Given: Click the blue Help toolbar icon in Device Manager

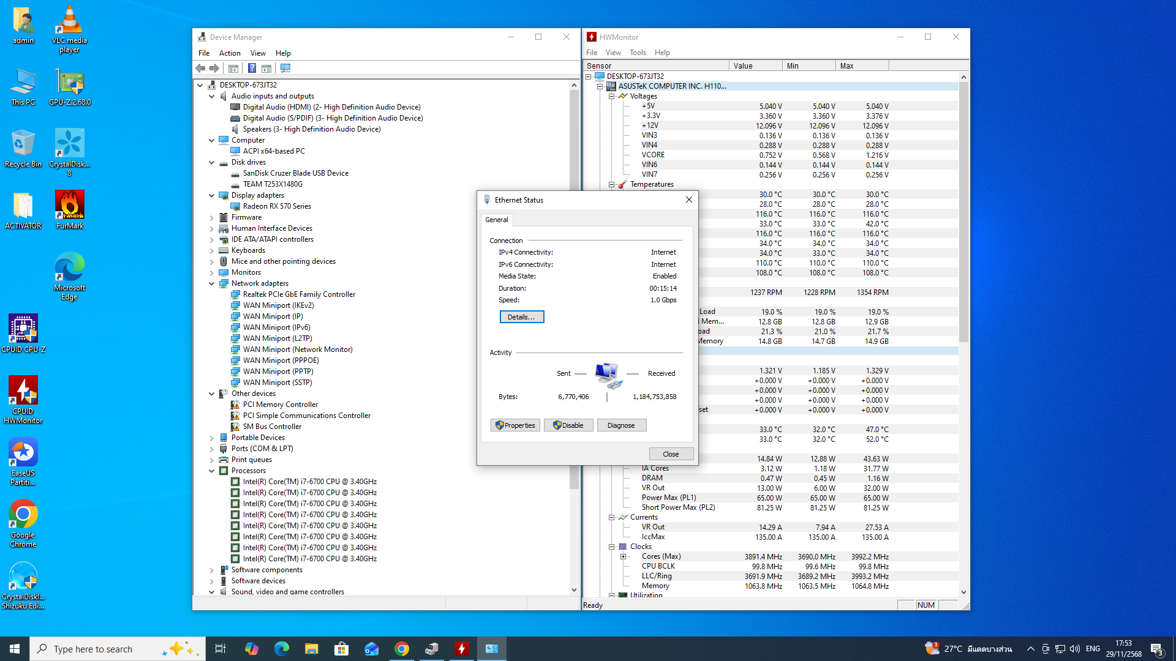Looking at the screenshot, I should 252,68.
